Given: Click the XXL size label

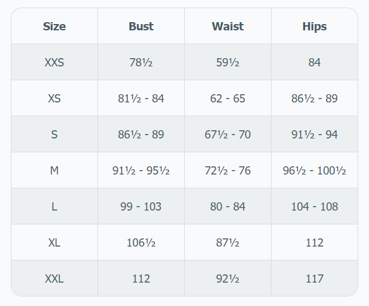Looking at the screenshot, I should (x=54, y=279).
